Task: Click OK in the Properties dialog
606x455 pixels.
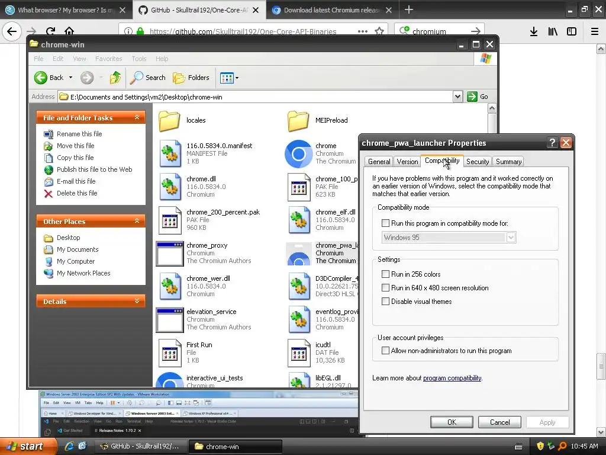Action: tap(452, 422)
